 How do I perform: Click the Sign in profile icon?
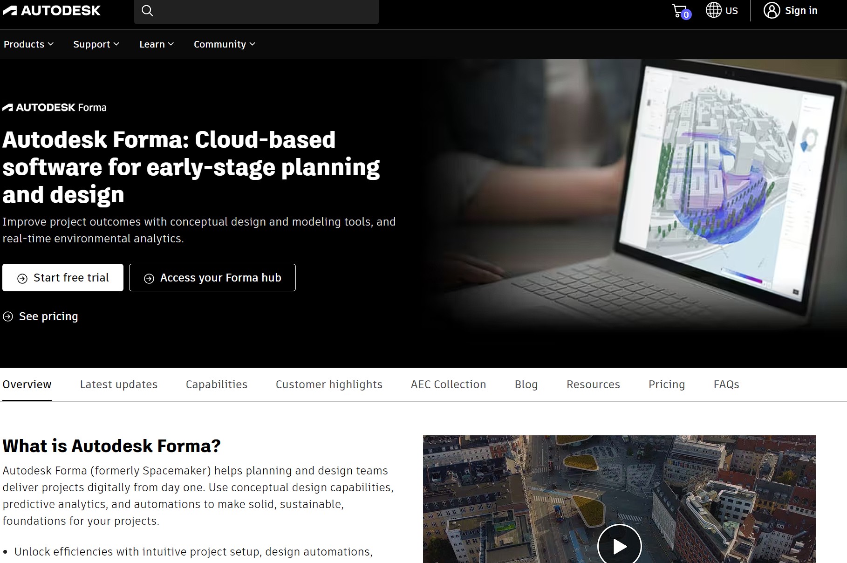click(x=771, y=10)
